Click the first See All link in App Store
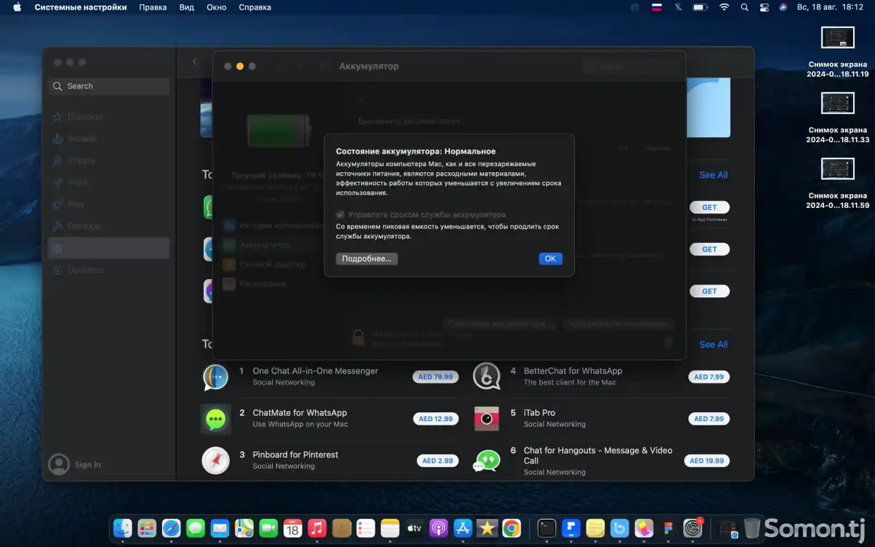Viewport: 875px width, 547px height. click(x=713, y=175)
